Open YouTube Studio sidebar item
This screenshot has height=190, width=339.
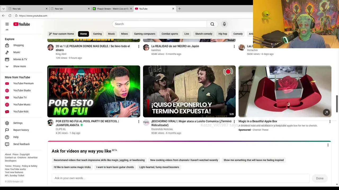click(x=22, y=91)
